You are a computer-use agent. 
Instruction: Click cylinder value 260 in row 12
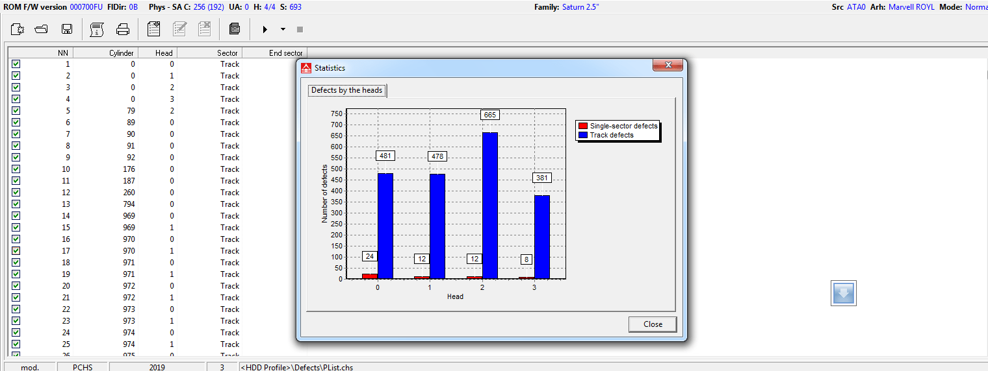[x=128, y=193]
